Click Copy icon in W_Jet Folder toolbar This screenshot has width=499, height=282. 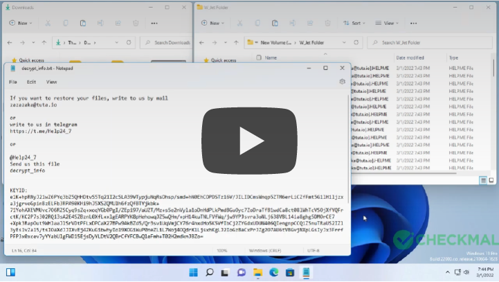(257, 23)
